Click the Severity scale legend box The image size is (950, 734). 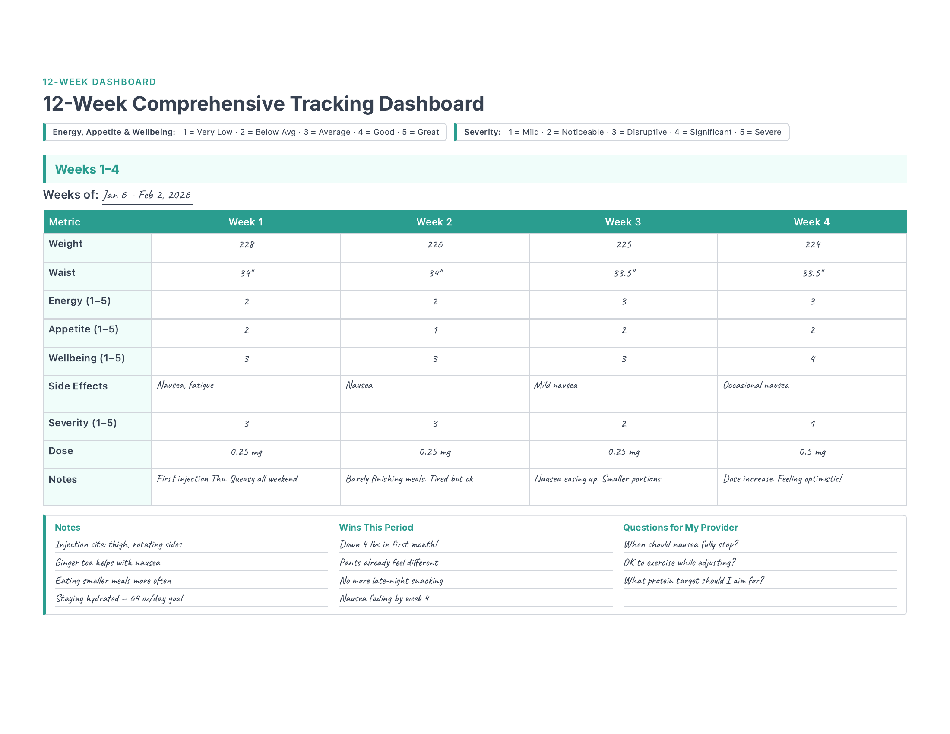pyautogui.click(x=622, y=132)
